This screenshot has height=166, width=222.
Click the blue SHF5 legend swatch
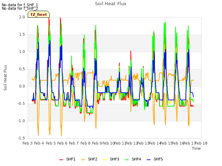click(x=149, y=159)
